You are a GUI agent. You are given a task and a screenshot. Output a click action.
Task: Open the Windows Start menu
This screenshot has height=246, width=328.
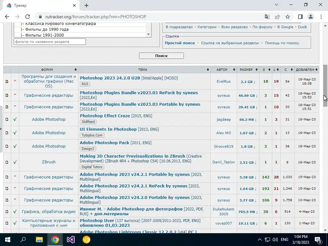[x=8, y=240]
